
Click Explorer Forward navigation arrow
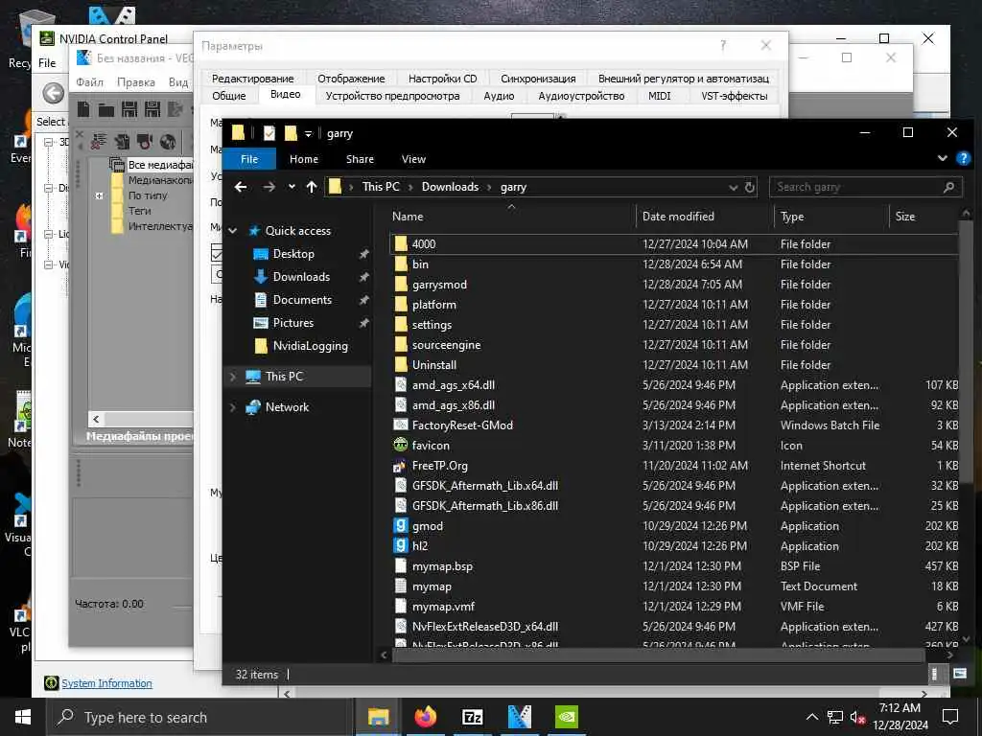click(269, 187)
